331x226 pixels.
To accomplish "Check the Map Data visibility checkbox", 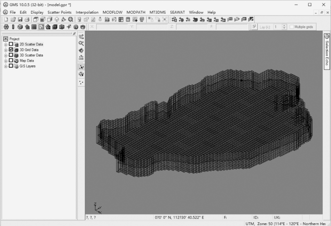I will click(11, 61).
